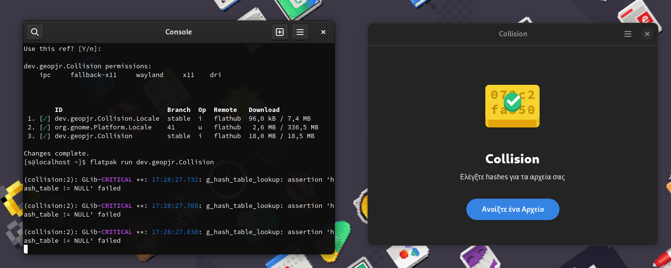Click the Branch column header
Image resolution: width=671 pixels, height=268 pixels.
click(179, 110)
